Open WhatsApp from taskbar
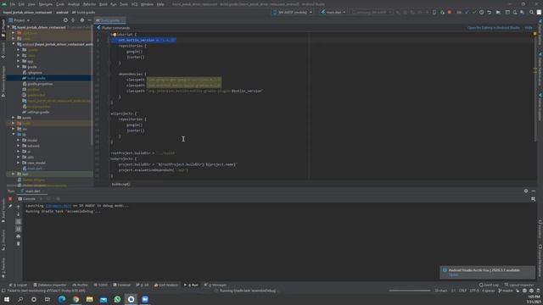Image resolution: width=543 pixels, height=305 pixels. coord(117,299)
